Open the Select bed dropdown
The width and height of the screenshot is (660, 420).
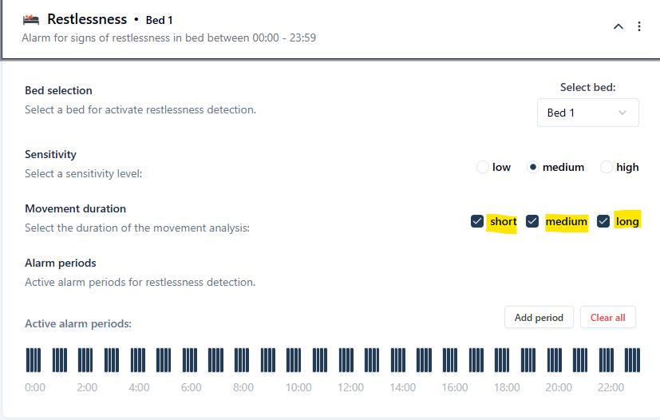(x=587, y=113)
